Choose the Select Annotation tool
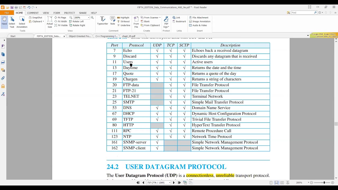 pos(22,22)
